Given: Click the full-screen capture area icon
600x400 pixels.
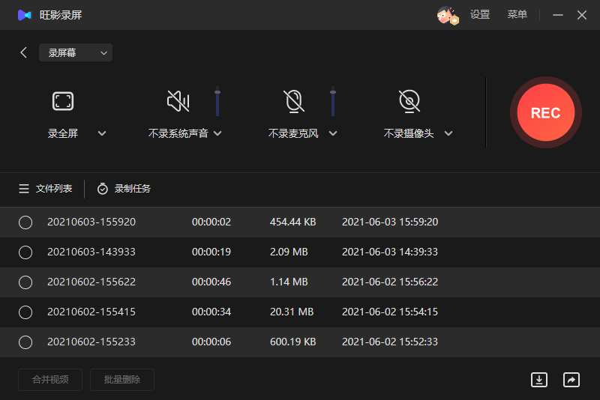Looking at the screenshot, I should 63,101.
